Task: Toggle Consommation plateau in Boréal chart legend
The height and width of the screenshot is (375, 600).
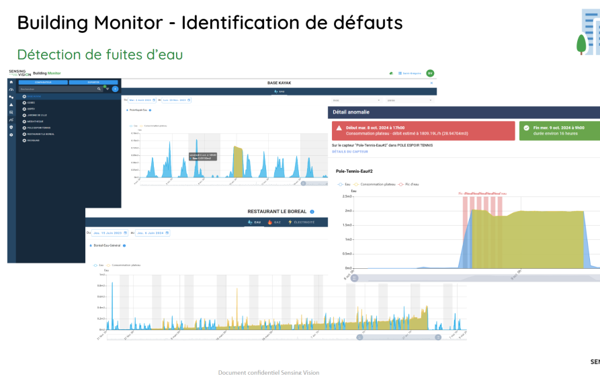Action: 124,265
